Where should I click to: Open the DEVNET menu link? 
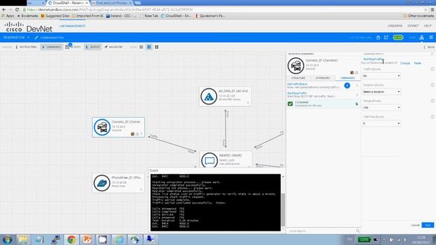[414, 26]
